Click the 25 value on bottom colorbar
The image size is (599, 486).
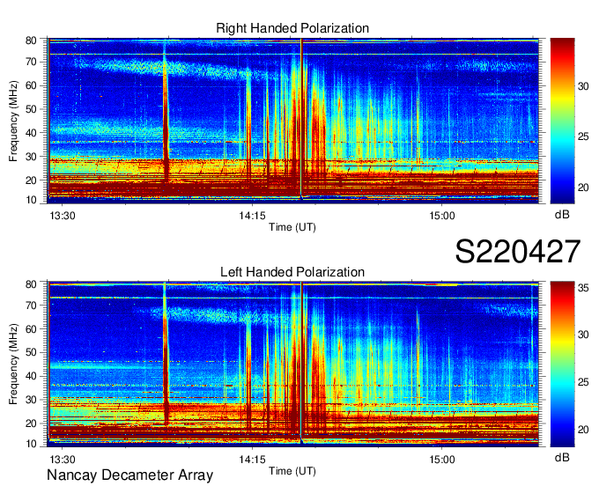pyautogui.click(x=583, y=382)
